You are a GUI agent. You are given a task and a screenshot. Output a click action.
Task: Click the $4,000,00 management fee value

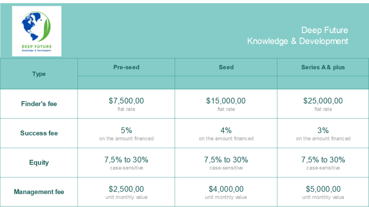pyautogui.click(x=226, y=189)
